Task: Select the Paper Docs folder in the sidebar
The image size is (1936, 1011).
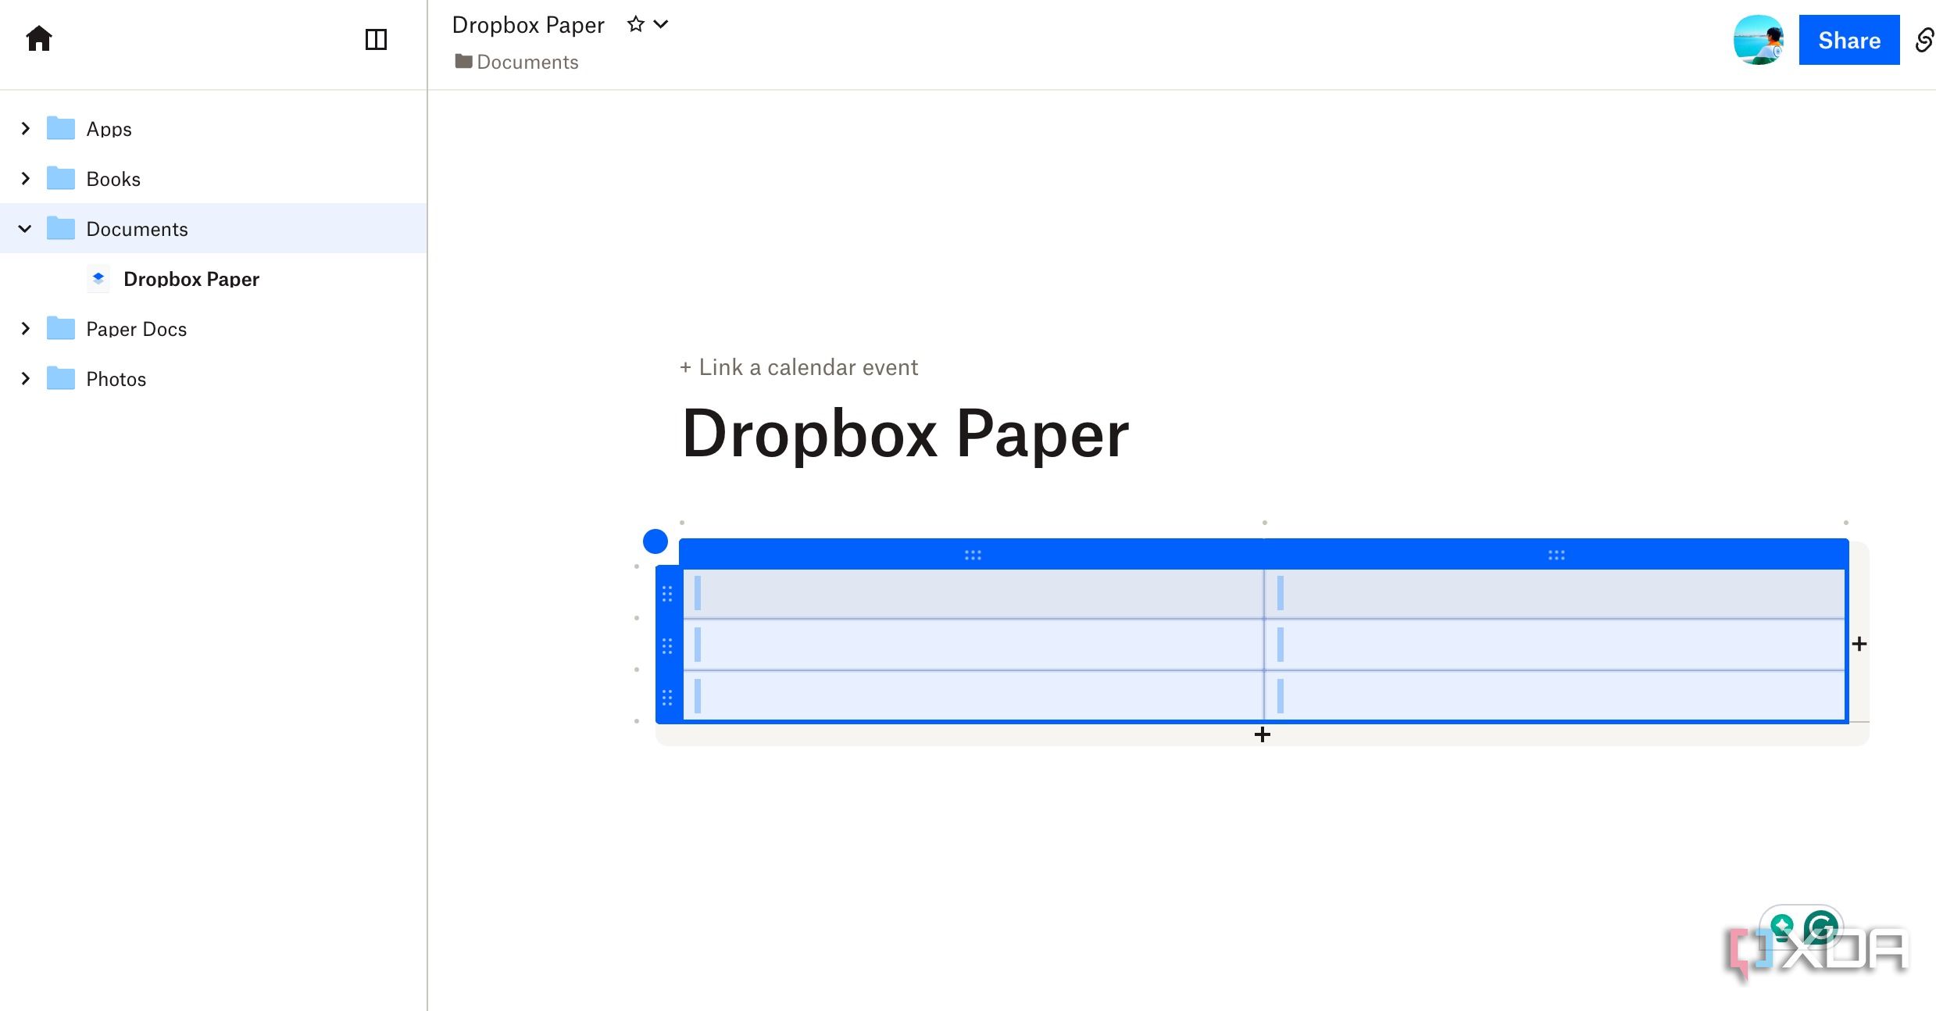Action: [x=213, y=328]
